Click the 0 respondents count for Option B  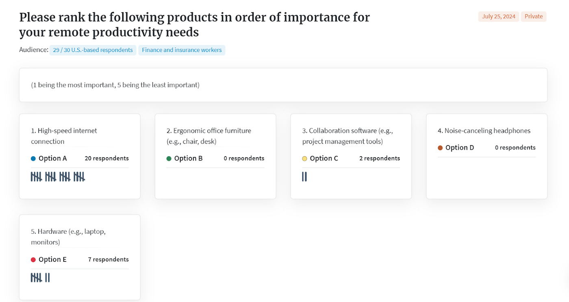pos(244,159)
